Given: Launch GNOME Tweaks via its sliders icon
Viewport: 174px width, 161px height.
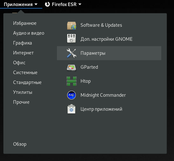Looking at the screenshot, I should pos(72,38).
